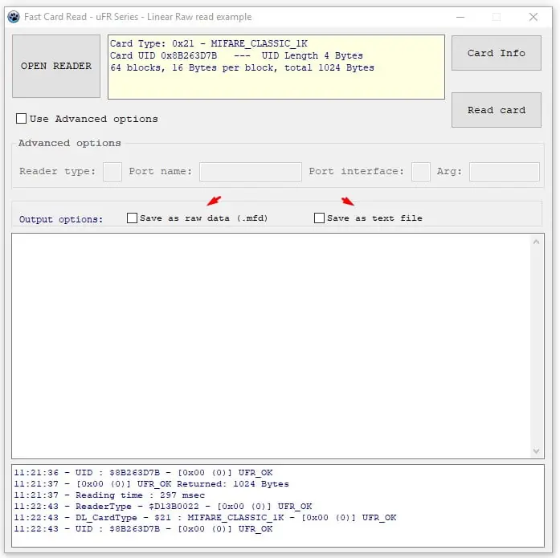Select the Card Type: 0x21 line
560x558 pixels.
[x=209, y=43]
